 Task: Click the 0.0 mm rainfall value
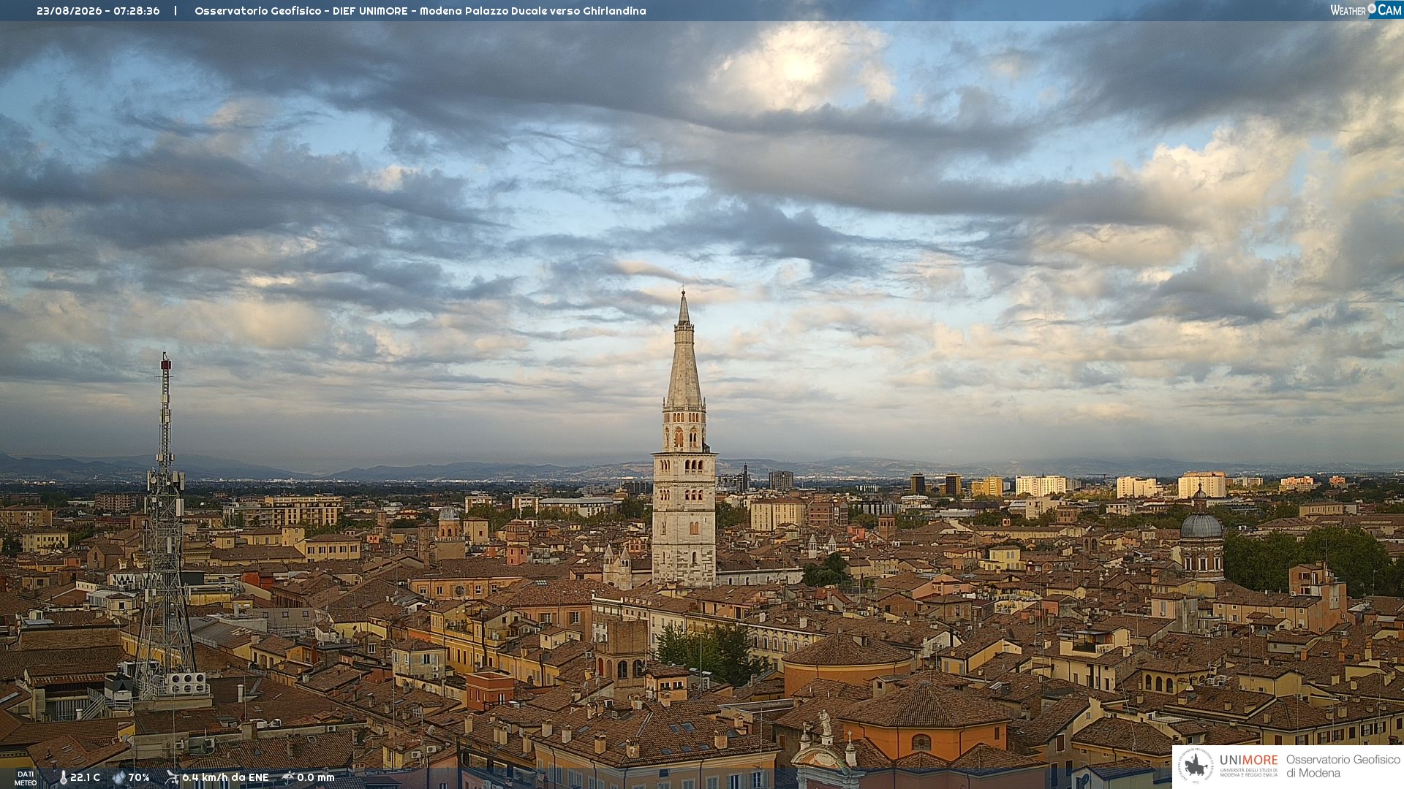tap(316, 777)
